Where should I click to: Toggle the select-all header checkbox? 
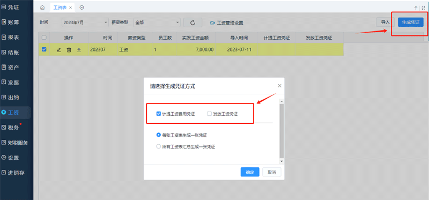point(44,38)
